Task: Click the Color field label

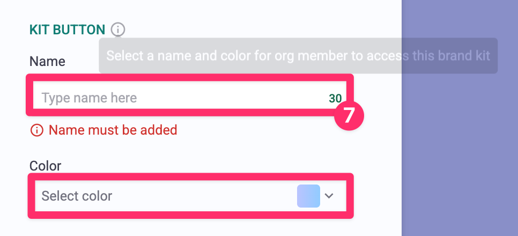Action: (46, 166)
